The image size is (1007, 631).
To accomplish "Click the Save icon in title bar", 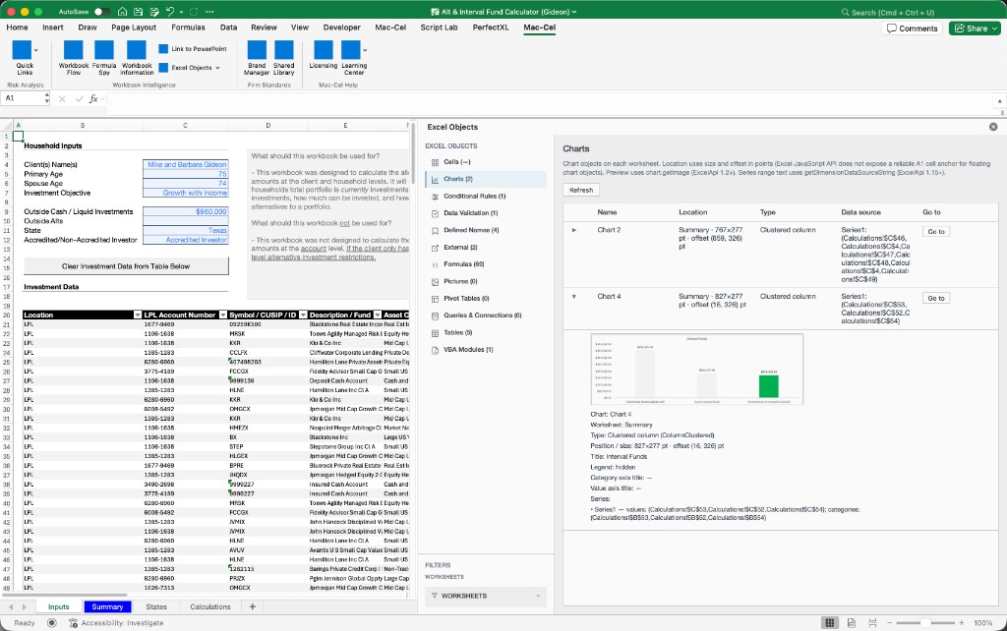I will tap(138, 12).
